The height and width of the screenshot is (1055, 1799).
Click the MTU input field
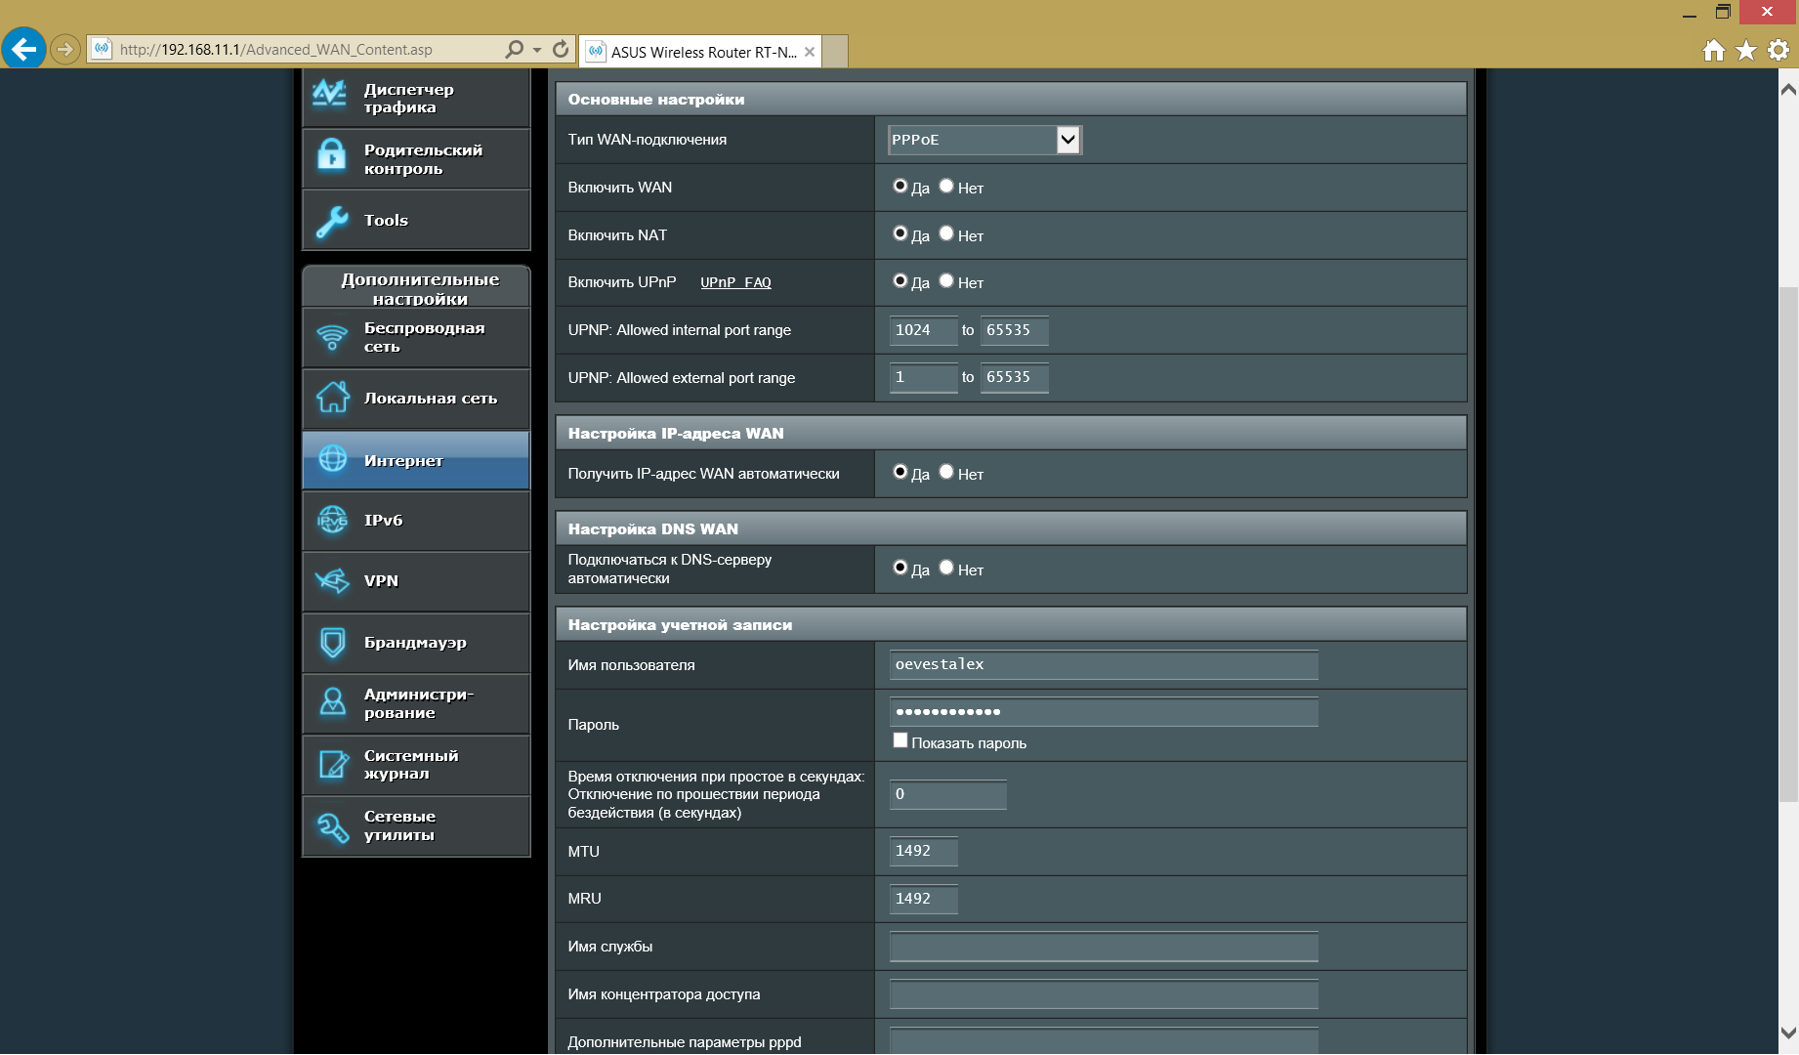point(923,851)
